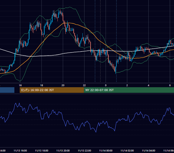The width and height of the screenshot is (174, 153).
Task: Click hour label 2 under the chart
Action: 127,85
